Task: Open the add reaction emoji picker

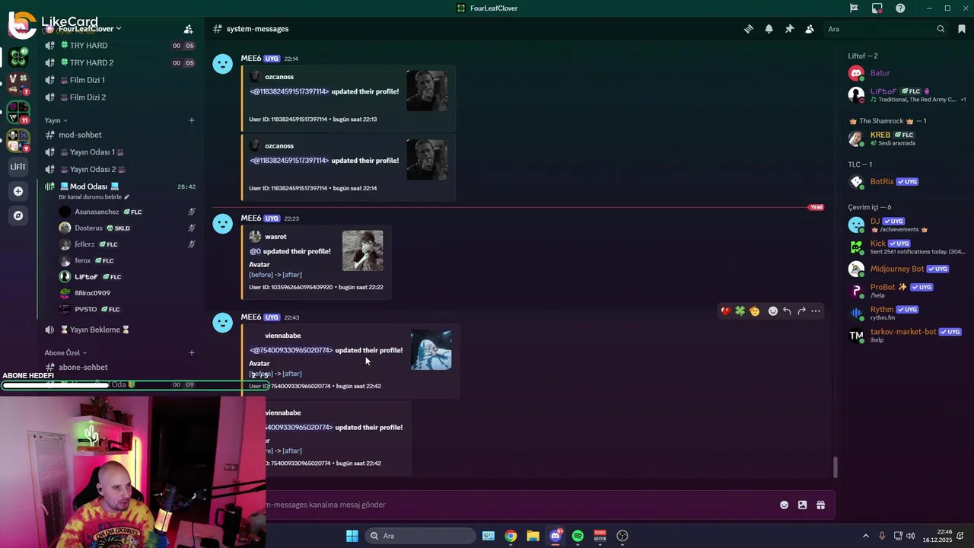Action: tap(773, 311)
